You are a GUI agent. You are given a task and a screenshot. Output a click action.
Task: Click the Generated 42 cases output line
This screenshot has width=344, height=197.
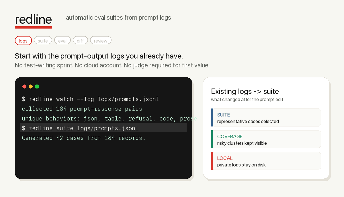tap(84, 138)
